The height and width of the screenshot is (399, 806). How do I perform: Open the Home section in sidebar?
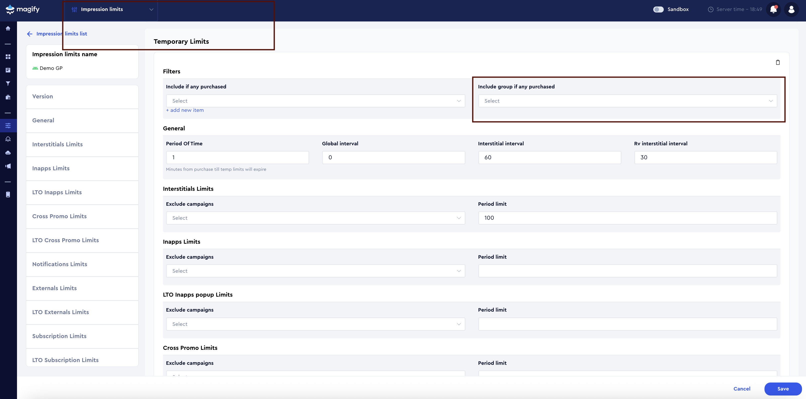click(x=8, y=28)
